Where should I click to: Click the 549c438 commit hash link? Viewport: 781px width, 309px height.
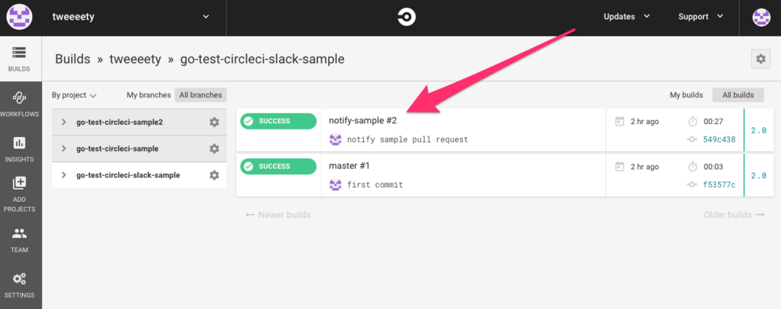[719, 139]
